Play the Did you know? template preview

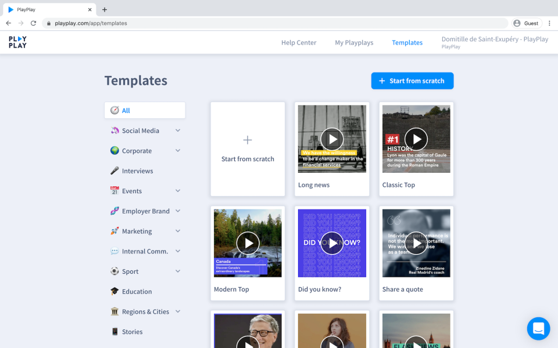click(x=332, y=243)
